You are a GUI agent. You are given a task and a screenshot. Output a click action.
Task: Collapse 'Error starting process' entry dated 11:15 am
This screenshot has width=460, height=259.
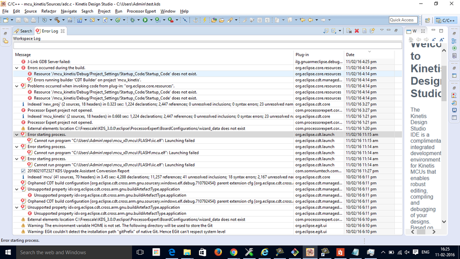coord(17,135)
